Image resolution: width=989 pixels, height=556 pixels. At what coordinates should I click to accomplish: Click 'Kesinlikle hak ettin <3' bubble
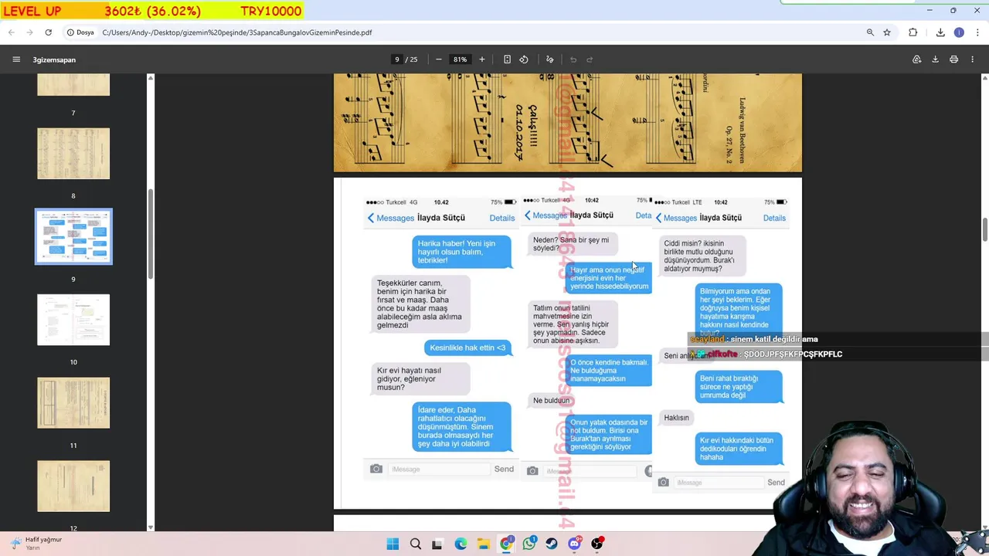pos(467,347)
